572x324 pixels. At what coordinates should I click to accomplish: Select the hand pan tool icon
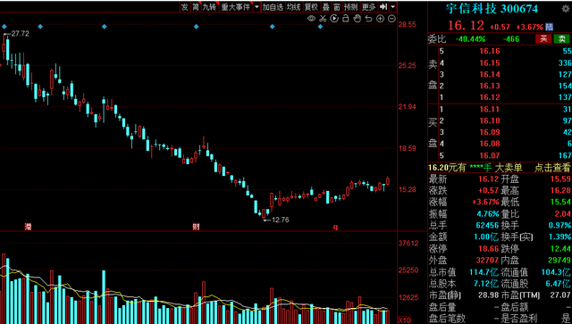pos(357,19)
